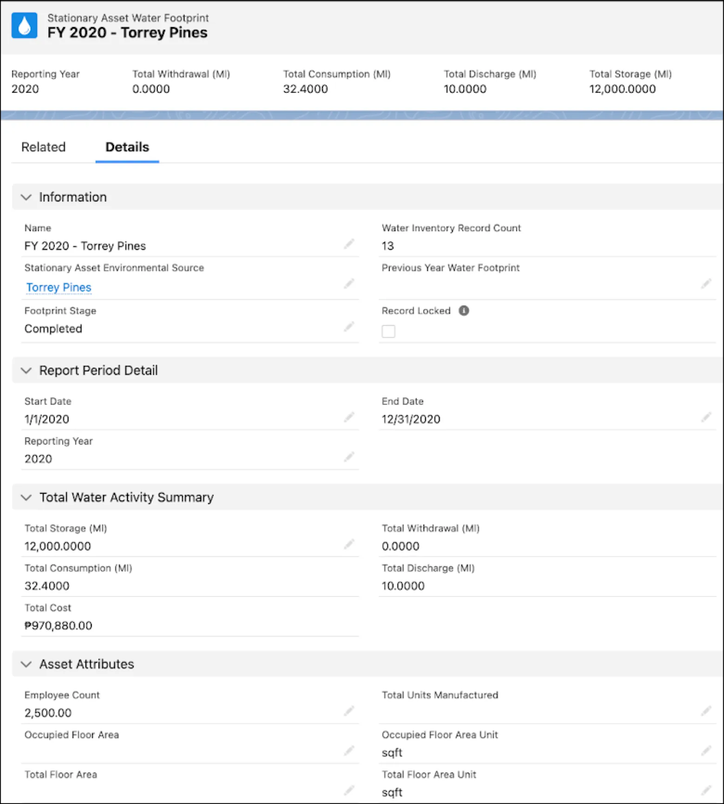Edit Footprint Stage pencil icon
The image size is (724, 804).
point(349,327)
